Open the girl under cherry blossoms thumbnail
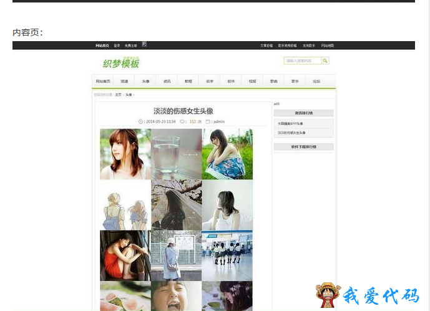 [177, 205]
